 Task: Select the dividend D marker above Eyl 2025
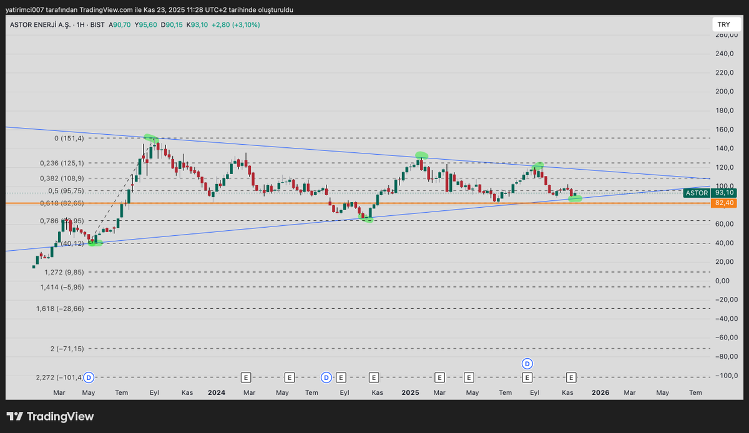pos(527,363)
